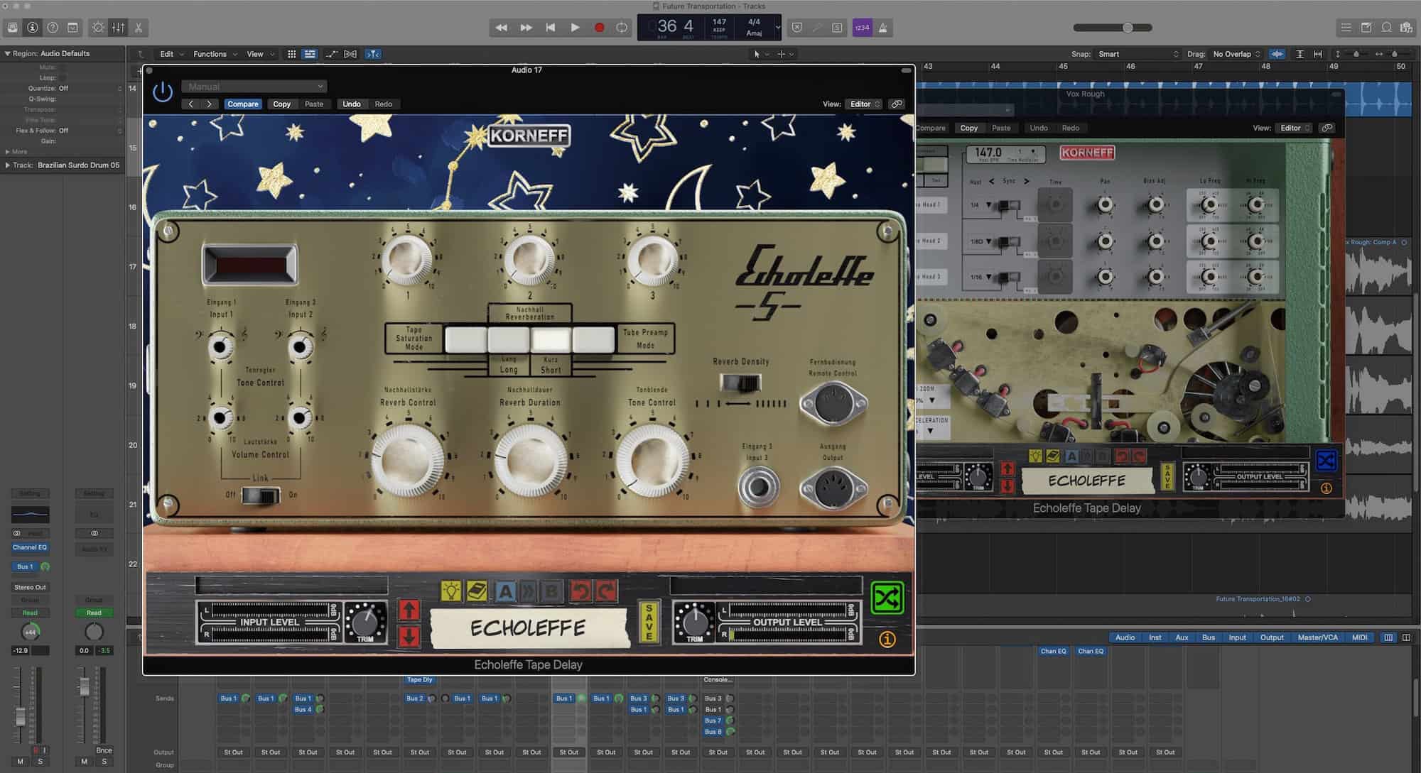
Task: Open the Drag No Overlap dropdown
Action: click(1236, 54)
